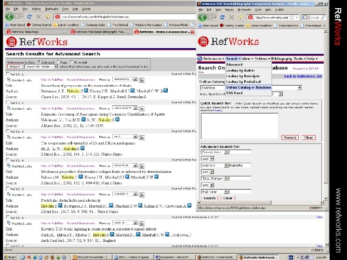Viewport: 347px width, 260px height.
Task: Check the Ref ID 1 checkbox
Action: click(8, 74)
